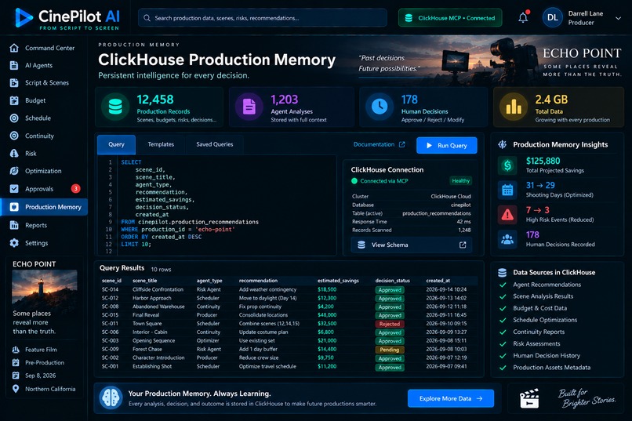This screenshot has height=421, width=632.
Task: Click Schedule Optimizations checkmark
Action: tap(503, 321)
